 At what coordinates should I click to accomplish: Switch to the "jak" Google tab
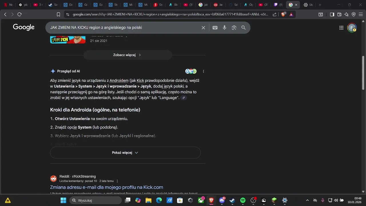[x=203, y=5]
